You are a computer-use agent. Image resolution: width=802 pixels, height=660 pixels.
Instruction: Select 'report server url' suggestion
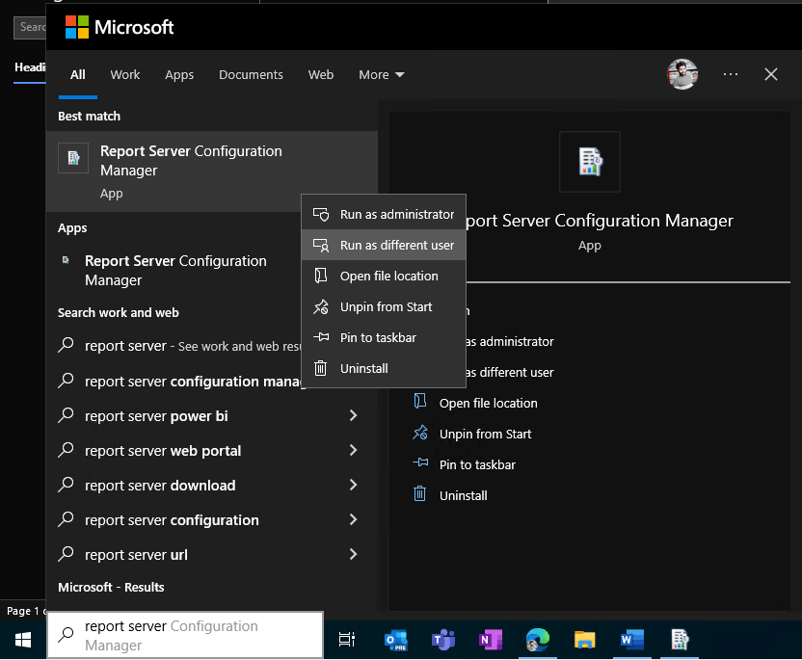click(212, 555)
